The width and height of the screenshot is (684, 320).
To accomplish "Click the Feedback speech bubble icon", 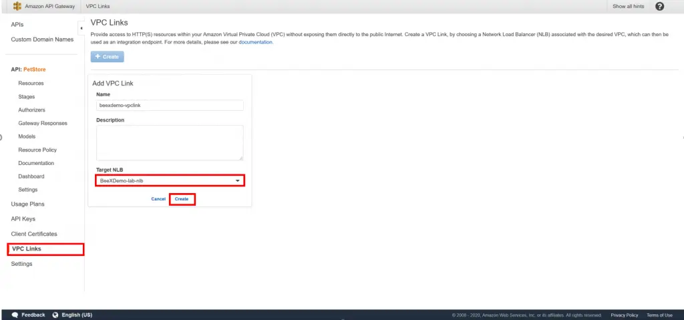I will pos(15,315).
